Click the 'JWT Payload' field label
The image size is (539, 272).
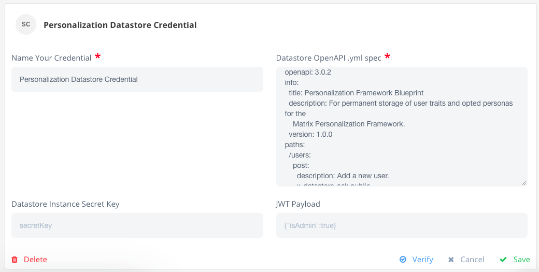point(297,204)
